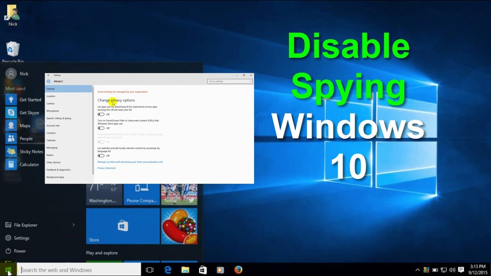
Task: Open the Phone Companion tile
Action: (142, 194)
